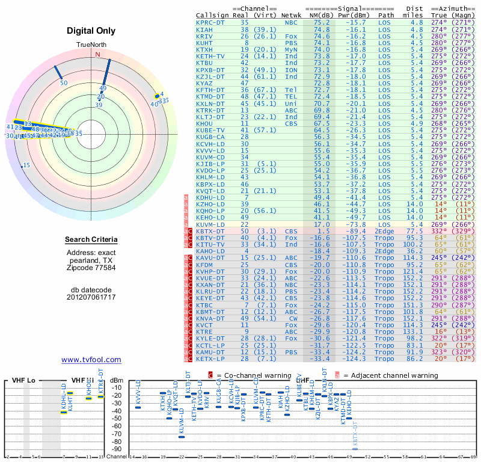This screenshot has width=481, height=462.
Task: Select KITU-TV callsign in the table
Action: [210, 245]
